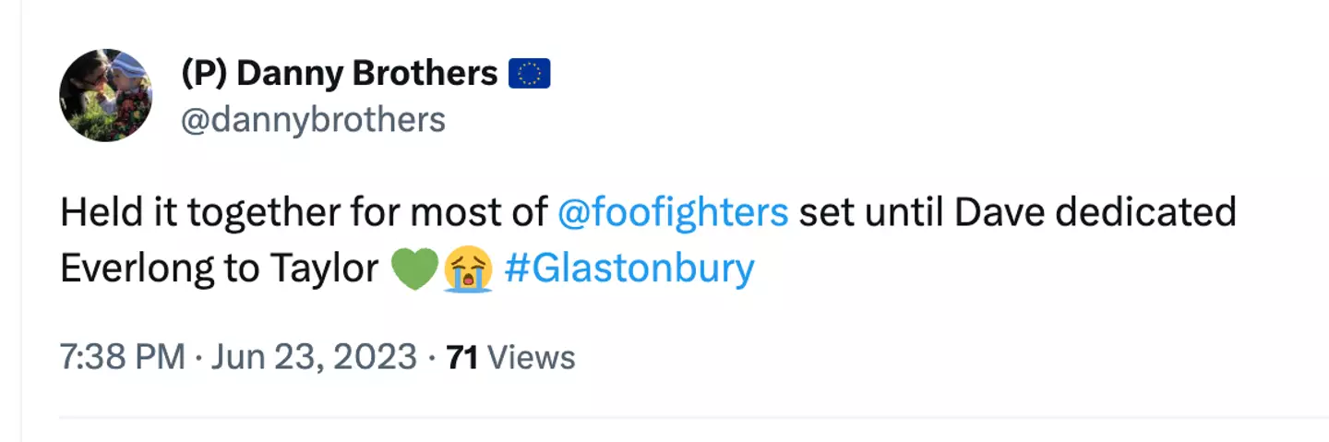This screenshot has width=1329, height=442.
Task: Visit the @foofighters mention
Action: (673, 212)
